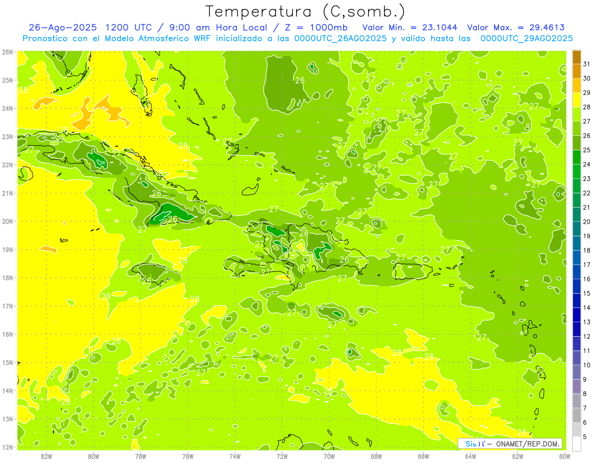600x463 pixels.
Task: Click the '78W' longitude axis label
Action: pos(140,456)
